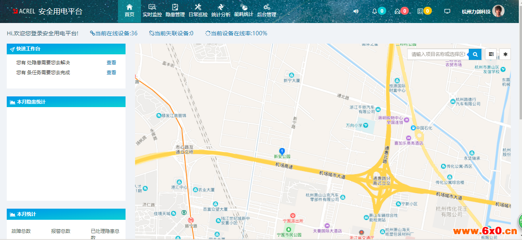Image resolution: width=522 pixels, height=240 pixels.
Task: Click the monitor fullscreen display icon
Action: click(x=447, y=11)
